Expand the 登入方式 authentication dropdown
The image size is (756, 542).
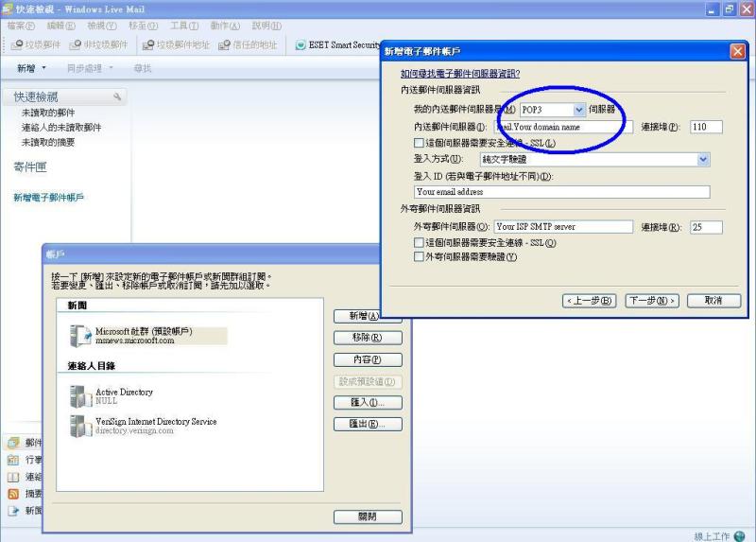(x=703, y=160)
